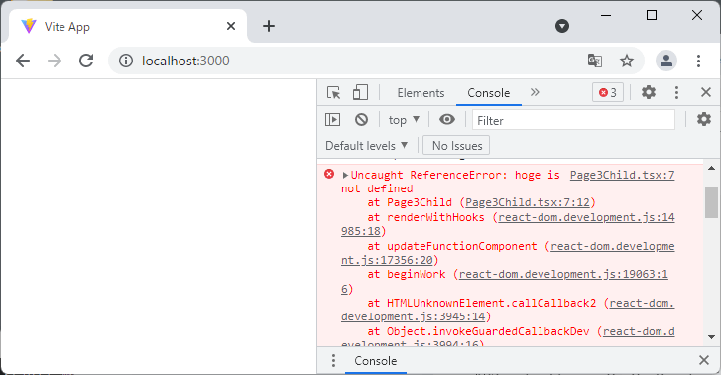The image size is (721, 375).
Task: Click the red error icon of message
Action: pos(329,174)
